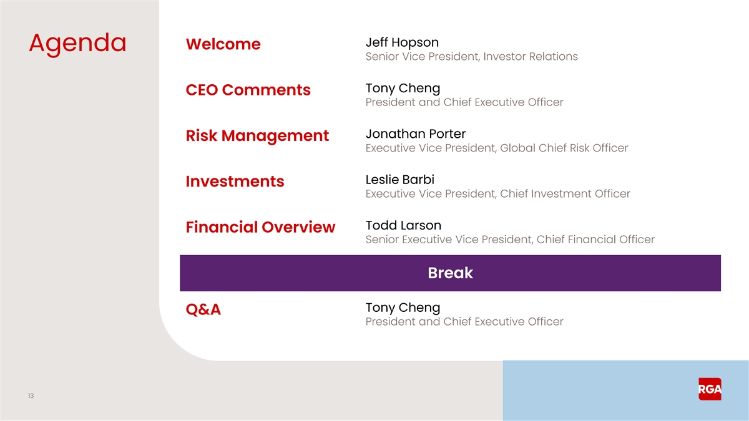The width and height of the screenshot is (749, 421).
Task: Open the Financial Overview agenda item
Action: tap(260, 227)
